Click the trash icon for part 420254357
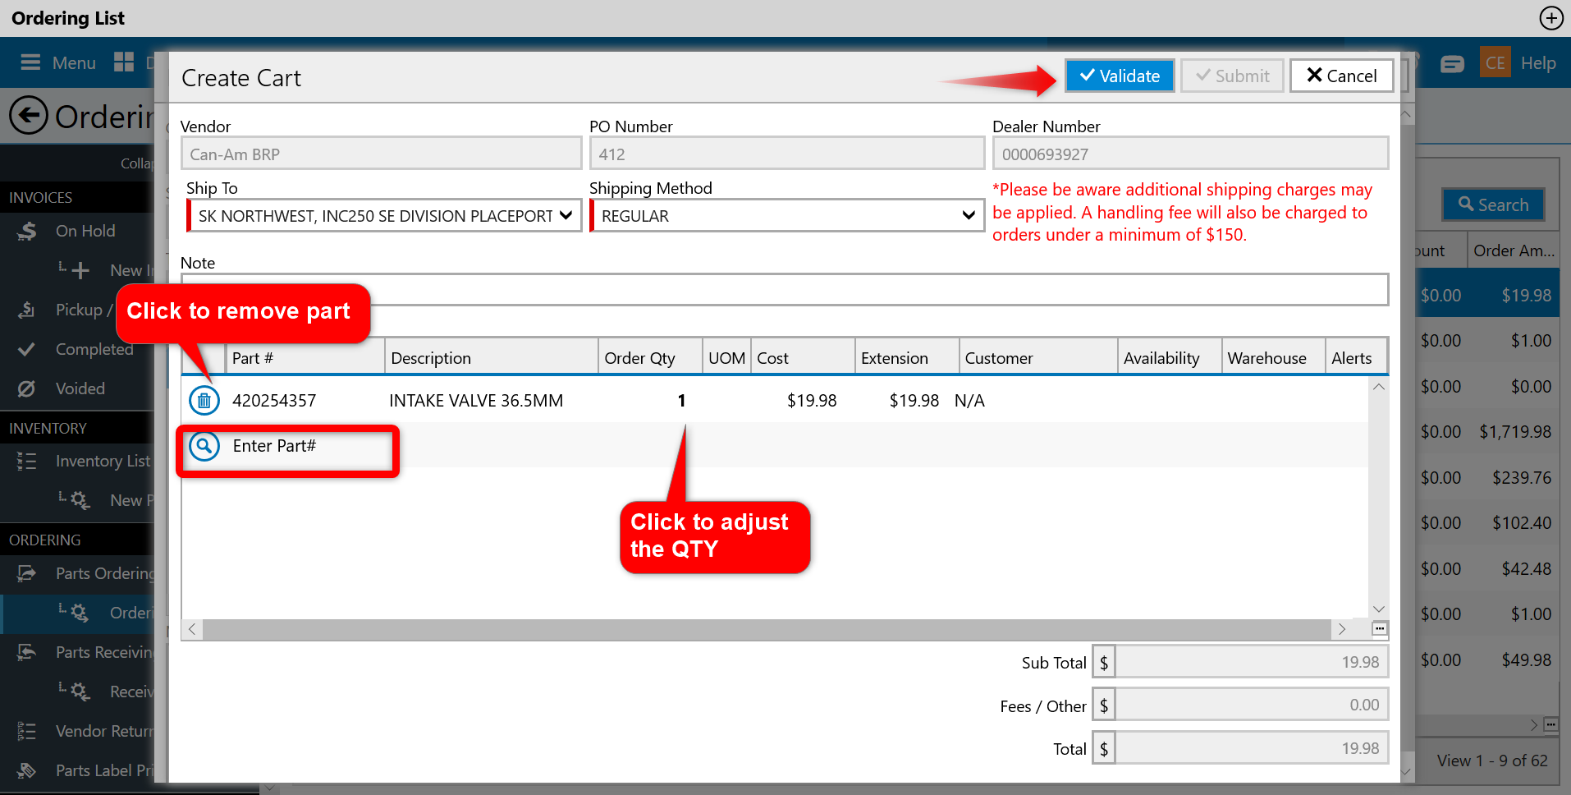This screenshot has height=795, width=1571. click(x=204, y=401)
